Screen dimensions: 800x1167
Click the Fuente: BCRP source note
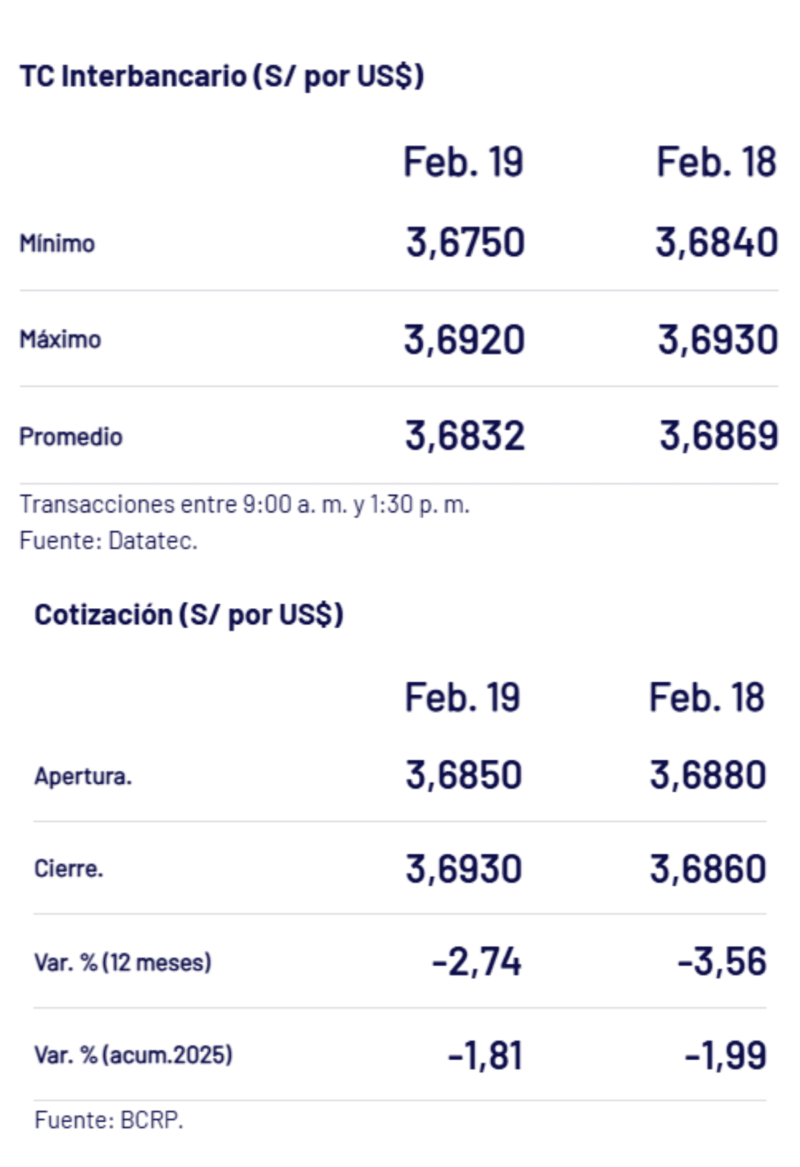click(x=109, y=1120)
